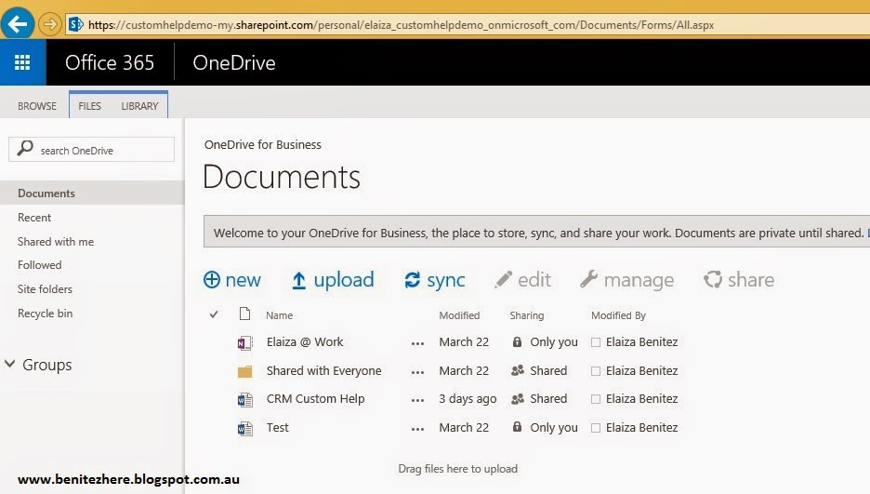Click the upload button label
This screenshot has height=494, width=870.
(x=344, y=280)
